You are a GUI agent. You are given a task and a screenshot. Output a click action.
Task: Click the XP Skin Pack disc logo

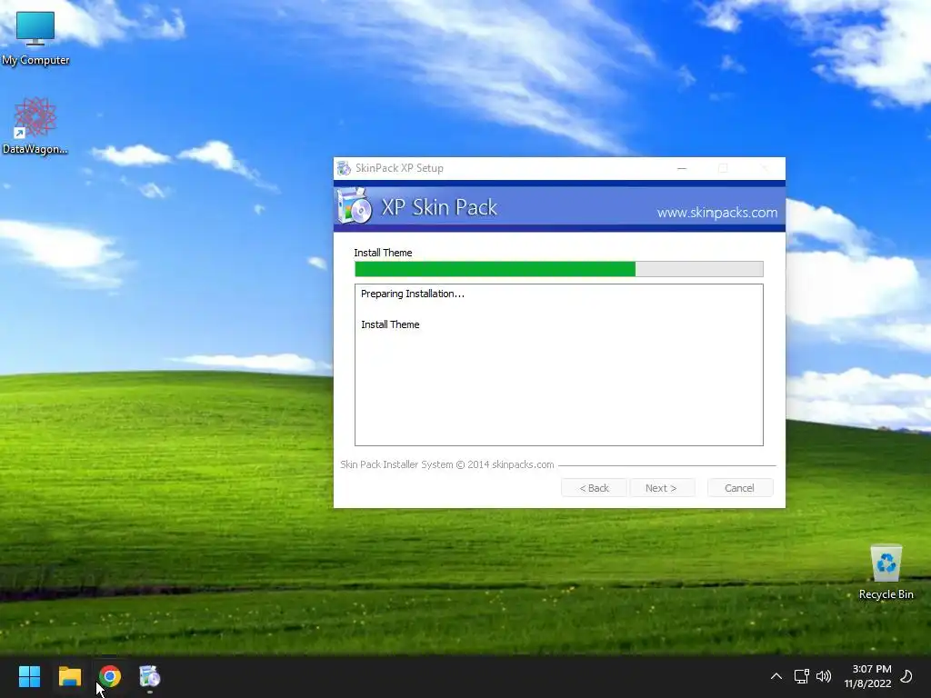pyautogui.click(x=355, y=206)
